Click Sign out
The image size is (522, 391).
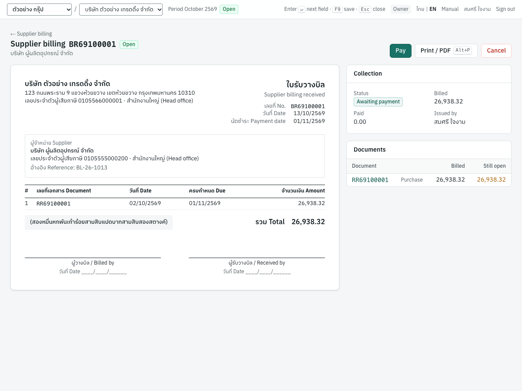tap(505, 9)
